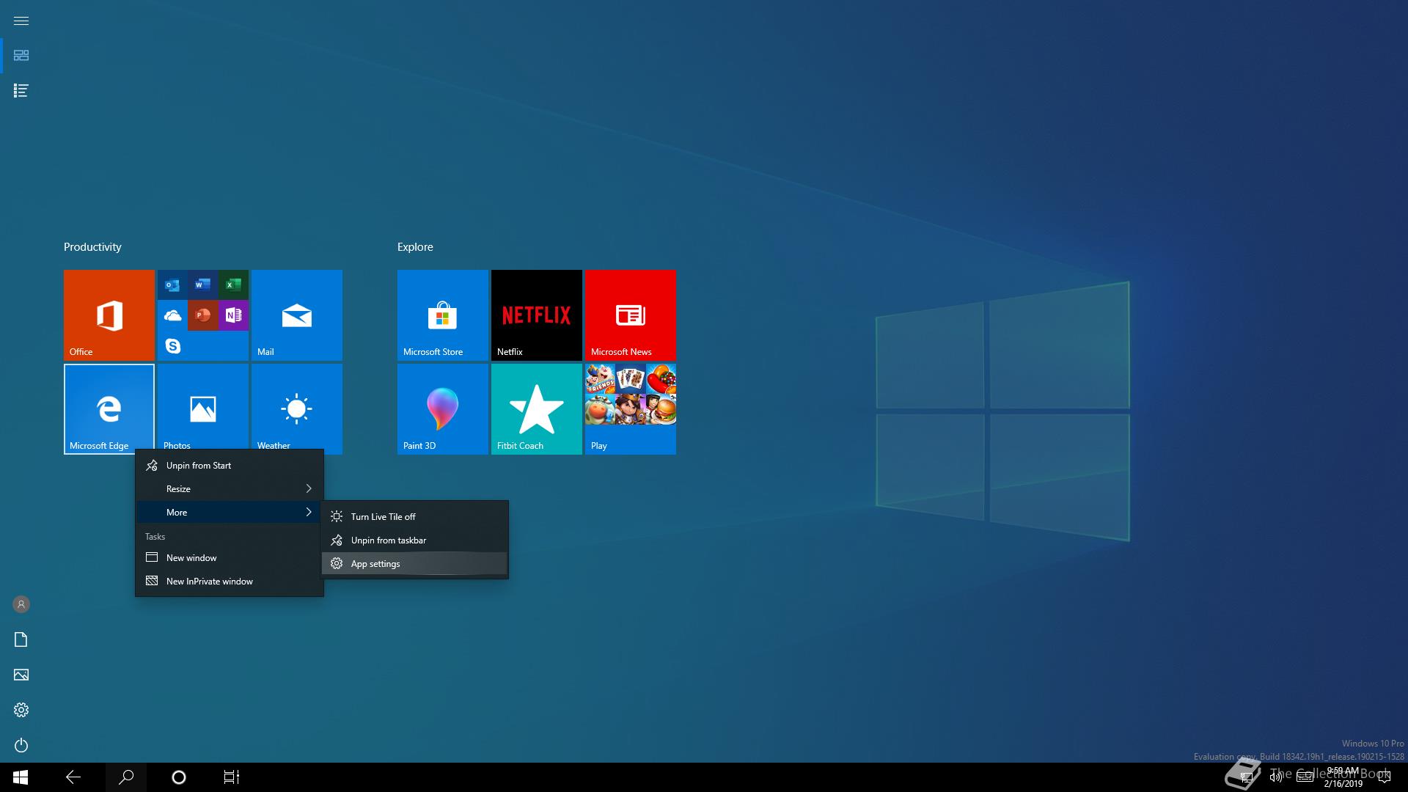Click the Windows Start button
The width and height of the screenshot is (1408, 792).
click(x=21, y=777)
